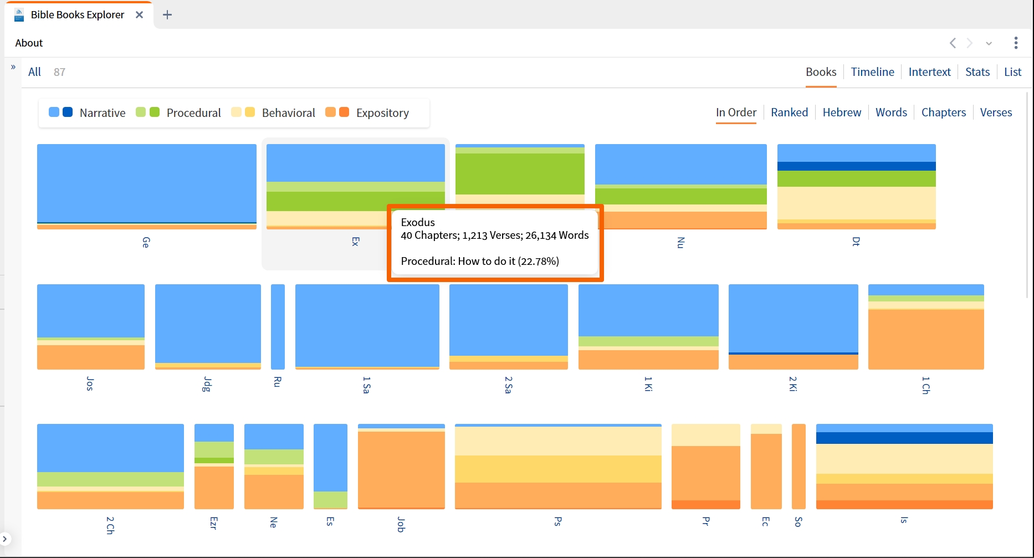Select the Joshua book block

click(x=91, y=327)
